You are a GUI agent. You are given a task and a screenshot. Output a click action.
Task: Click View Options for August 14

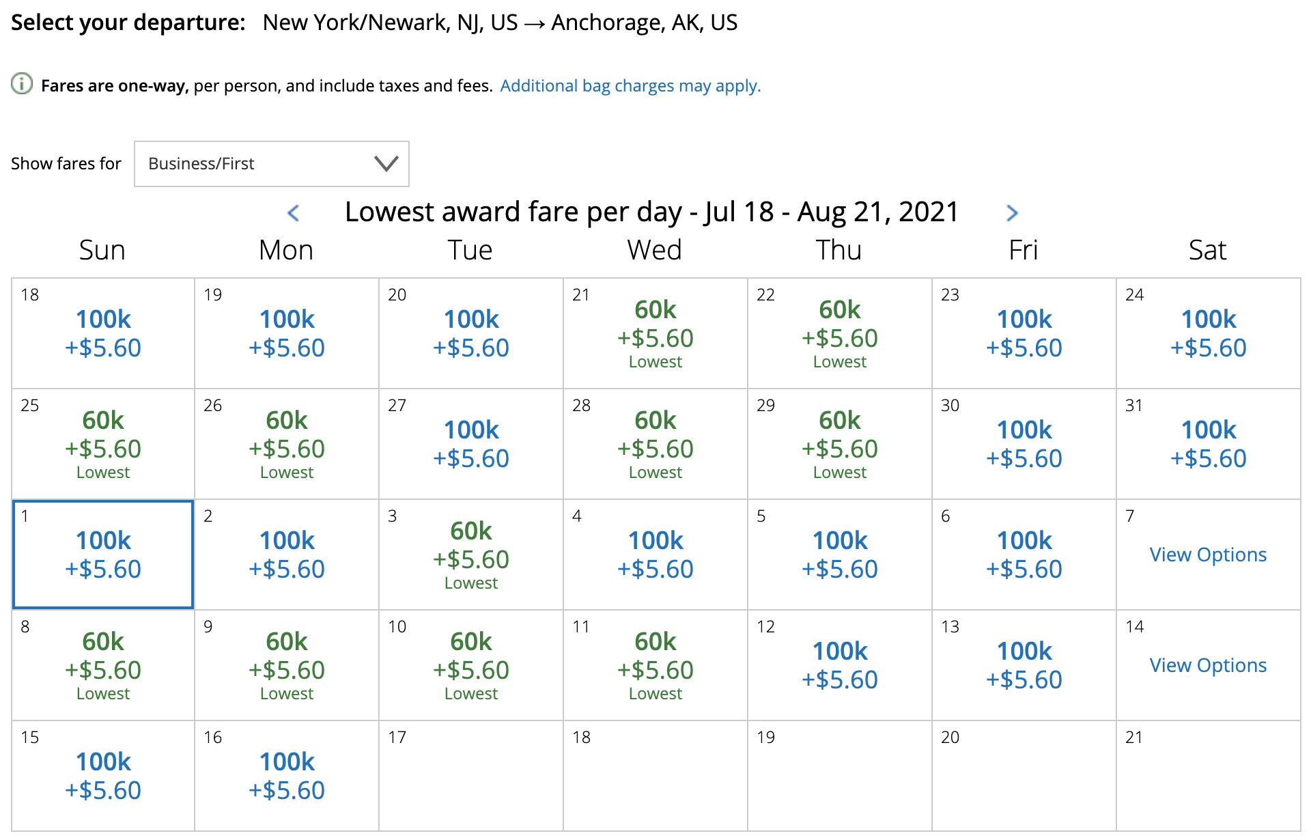click(1207, 665)
